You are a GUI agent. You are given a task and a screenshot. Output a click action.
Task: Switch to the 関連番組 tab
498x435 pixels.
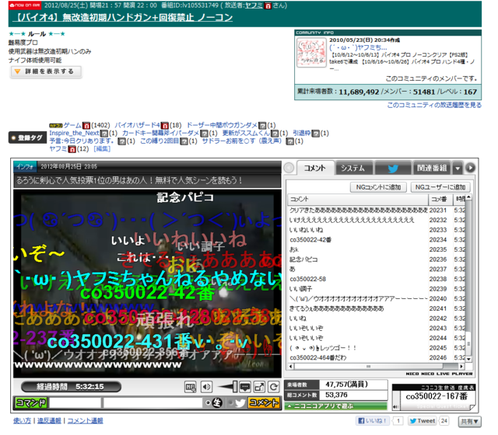[x=432, y=168]
